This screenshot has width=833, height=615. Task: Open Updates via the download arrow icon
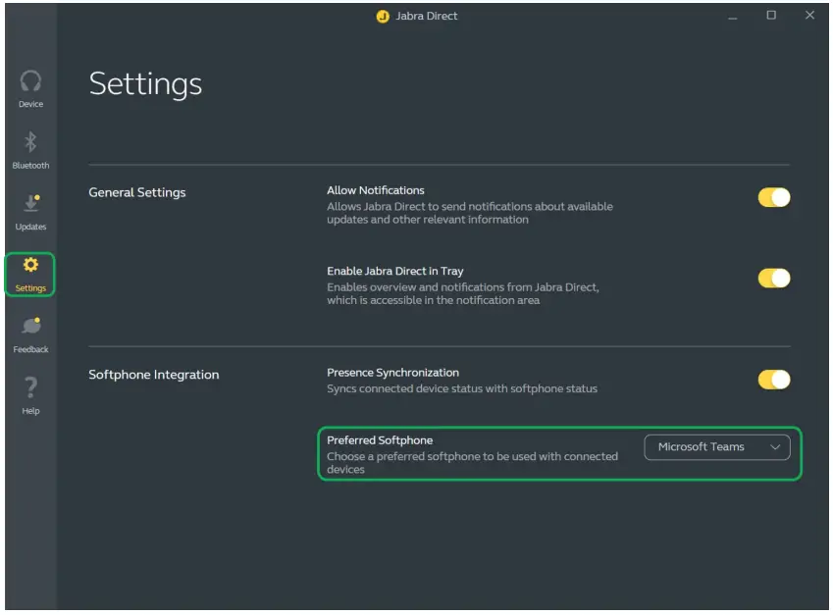[30, 204]
